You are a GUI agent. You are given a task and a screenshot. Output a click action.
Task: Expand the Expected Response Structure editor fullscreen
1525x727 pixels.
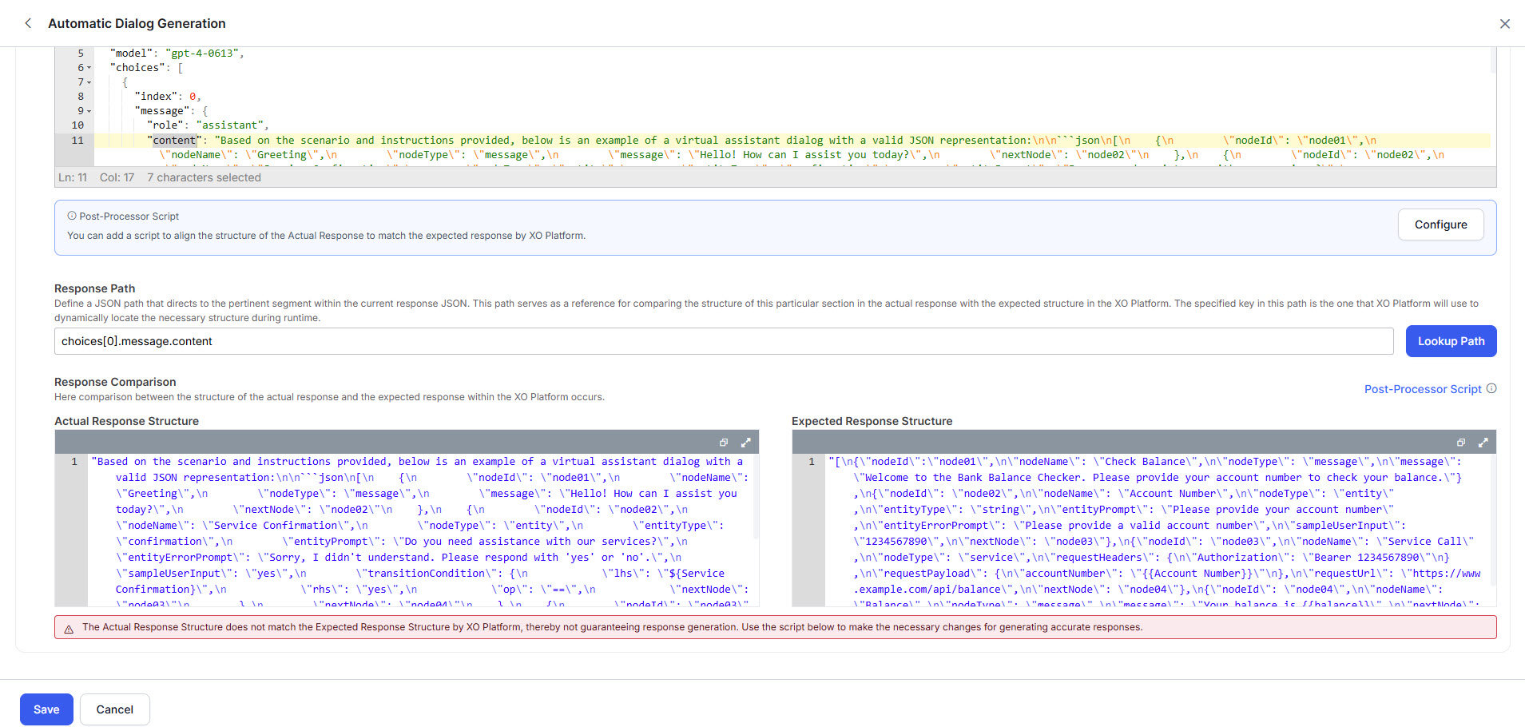1483,442
